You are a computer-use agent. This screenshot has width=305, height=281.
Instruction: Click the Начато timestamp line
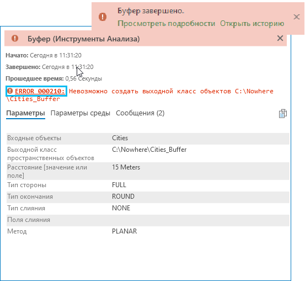44,55
